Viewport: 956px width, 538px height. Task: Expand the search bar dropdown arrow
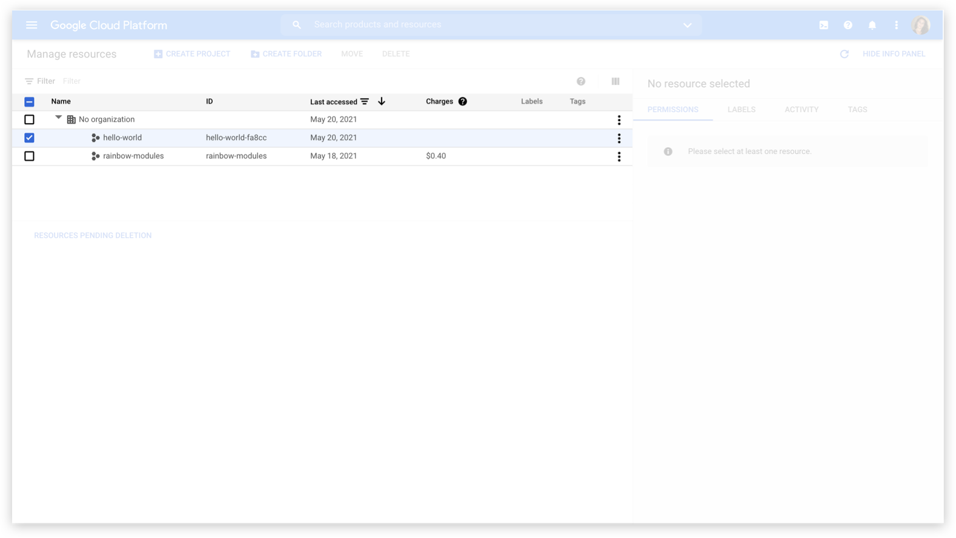point(688,25)
